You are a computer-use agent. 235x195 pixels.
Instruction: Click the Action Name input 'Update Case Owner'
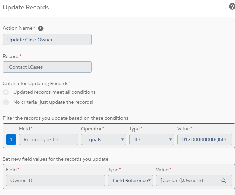[x=47, y=40]
